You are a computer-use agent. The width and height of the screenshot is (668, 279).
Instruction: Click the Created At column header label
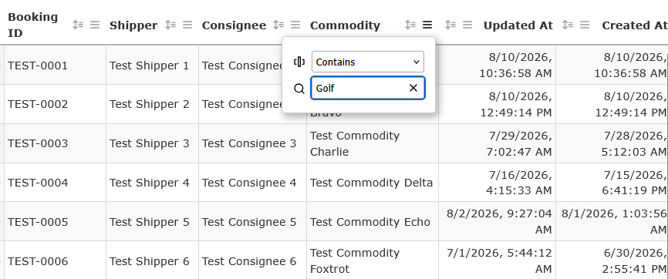[x=634, y=25]
